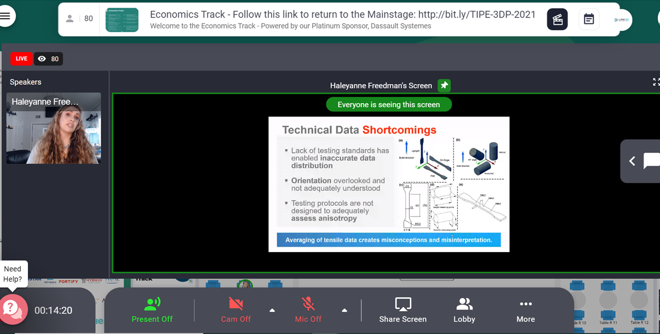Open the red Need Help chat icon
Viewport: 660px width, 334px height.
(13, 309)
